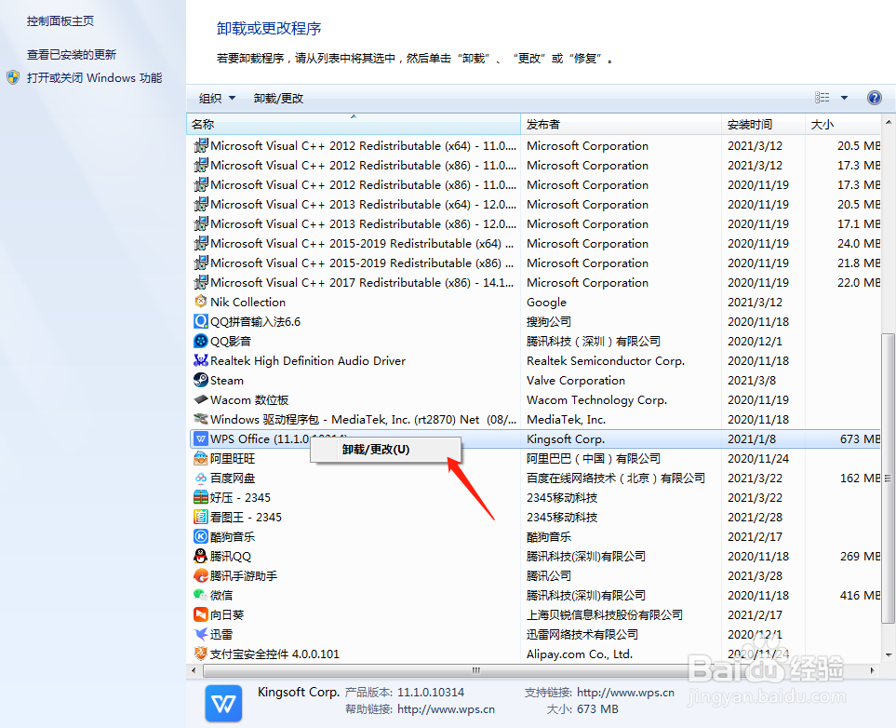
Task: Click publisher Valve Corporation
Action: [x=575, y=381]
